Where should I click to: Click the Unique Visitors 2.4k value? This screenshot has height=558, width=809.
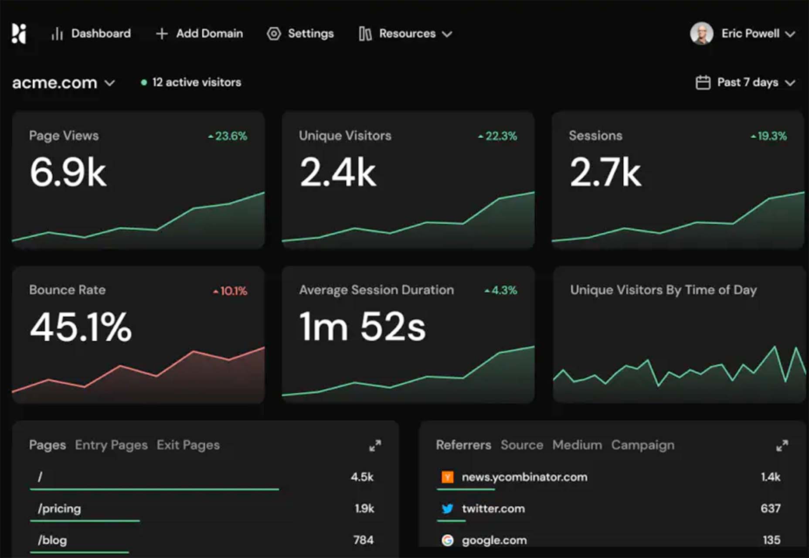pyautogui.click(x=338, y=173)
